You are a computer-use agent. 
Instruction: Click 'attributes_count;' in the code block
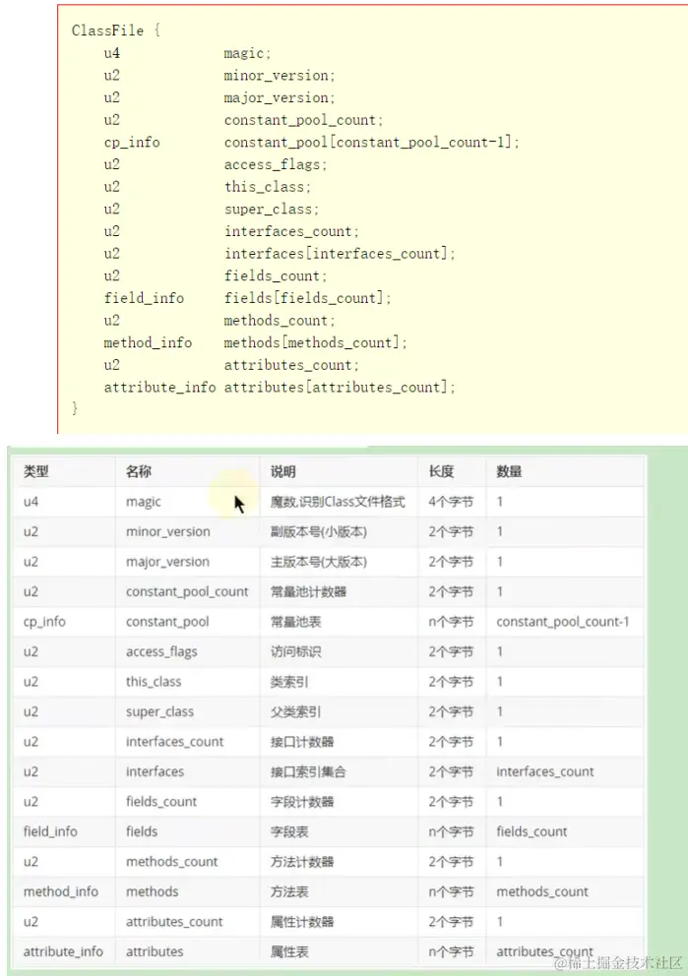click(x=292, y=365)
